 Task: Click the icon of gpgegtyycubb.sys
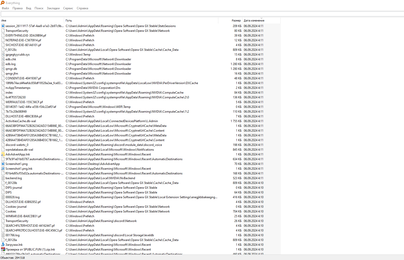(3, 54)
